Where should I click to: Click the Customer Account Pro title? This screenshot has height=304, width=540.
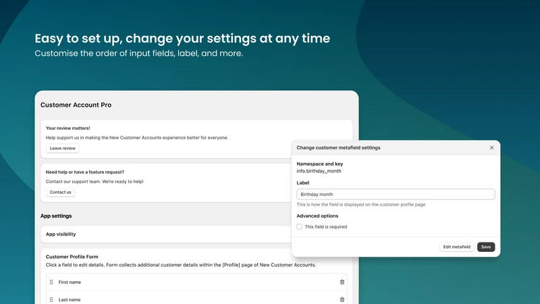76,105
